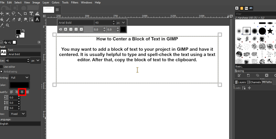Open Device Status tab in tool options dock
This screenshot has width=276, height=139.
click(x=5, y=42)
